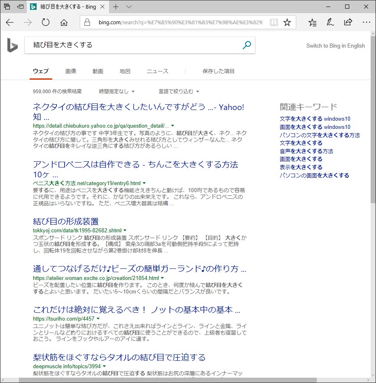Expand arrow beside atelier.woman.excite URL
376x383 pixels.
[x=162, y=278]
